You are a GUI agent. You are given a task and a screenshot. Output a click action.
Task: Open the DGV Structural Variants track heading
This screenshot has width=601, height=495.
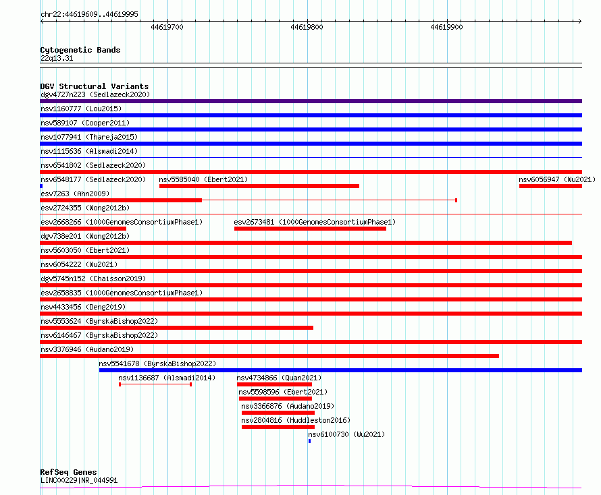(x=95, y=86)
